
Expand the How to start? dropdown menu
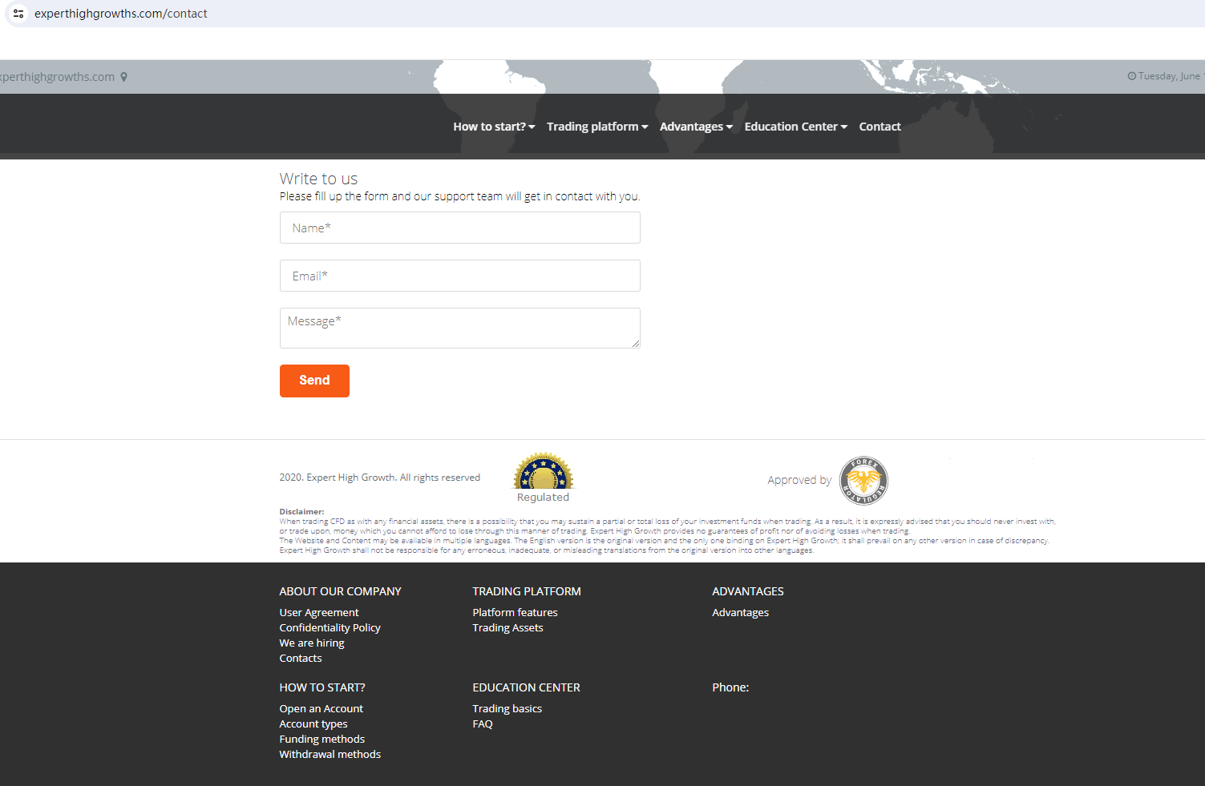pyautogui.click(x=494, y=127)
